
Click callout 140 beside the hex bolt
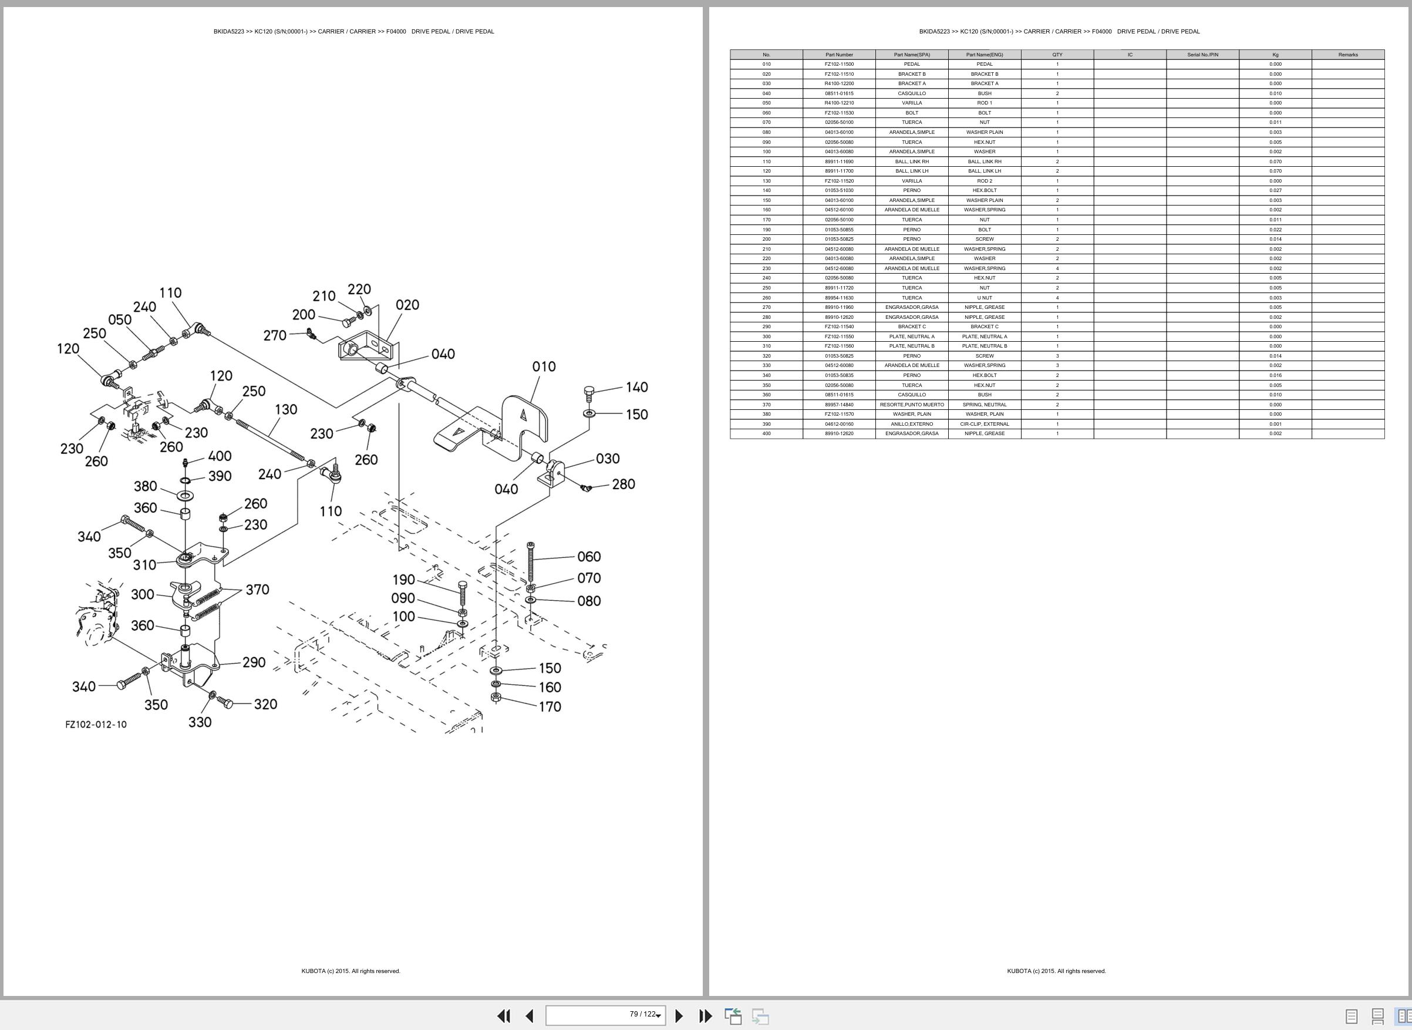pyautogui.click(x=636, y=387)
